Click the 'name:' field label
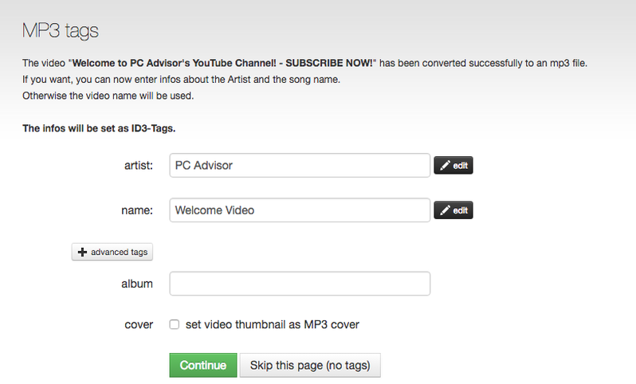 pyautogui.click(x=137, y=210)
